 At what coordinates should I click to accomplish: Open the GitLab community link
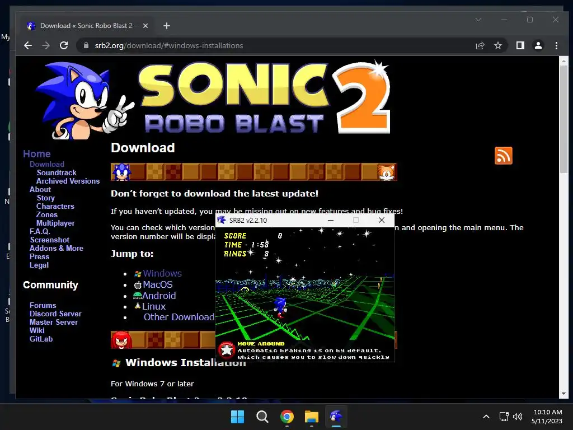41,339
